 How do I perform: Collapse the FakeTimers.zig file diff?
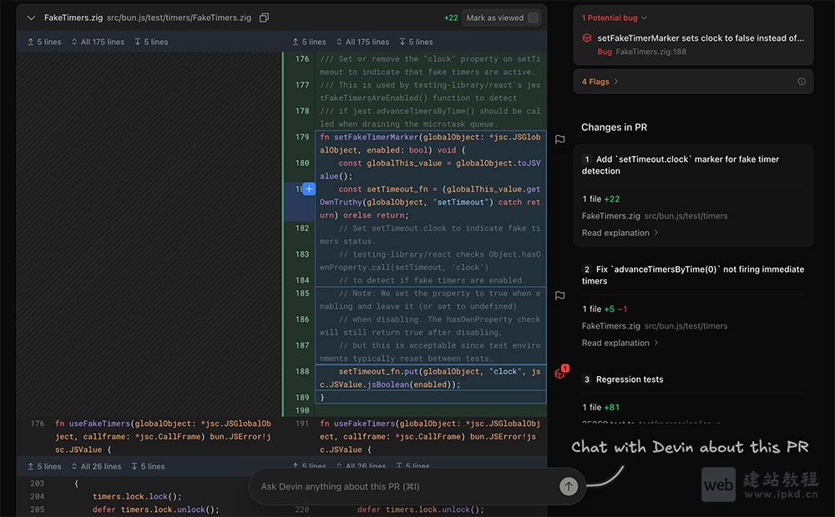31,18
